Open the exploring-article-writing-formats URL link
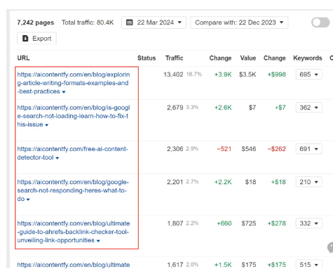The image size is (333, 276). [x=73, y=83]
